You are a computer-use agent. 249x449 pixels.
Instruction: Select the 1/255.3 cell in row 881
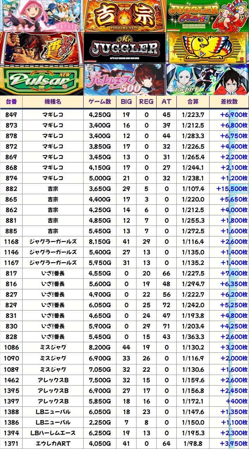(193, 220)
